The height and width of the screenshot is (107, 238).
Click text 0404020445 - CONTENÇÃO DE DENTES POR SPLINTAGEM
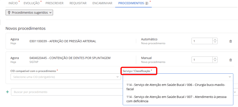click(70, 58)
